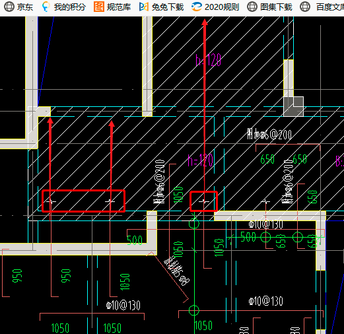Open the 规范库 bookmark
The image size is (344, 334).
point(112,7)
